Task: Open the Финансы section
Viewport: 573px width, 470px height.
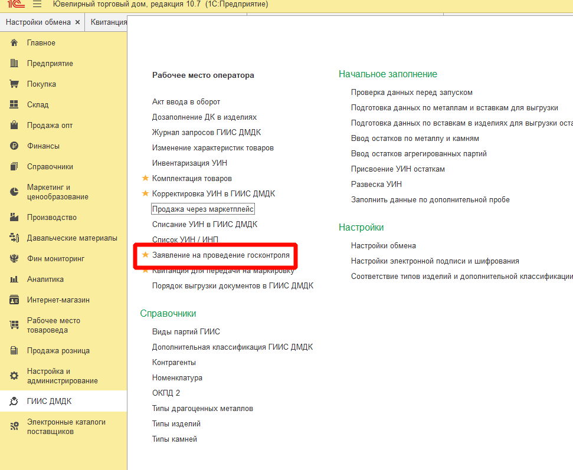Action: [43, 146]
